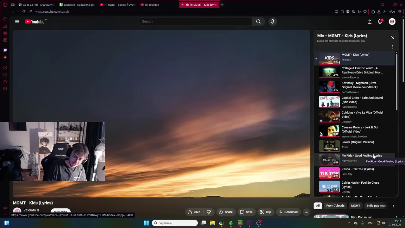Start voice search with microphone icon
Viewport: 405px width, 228px height.
[x=273, y=22]
